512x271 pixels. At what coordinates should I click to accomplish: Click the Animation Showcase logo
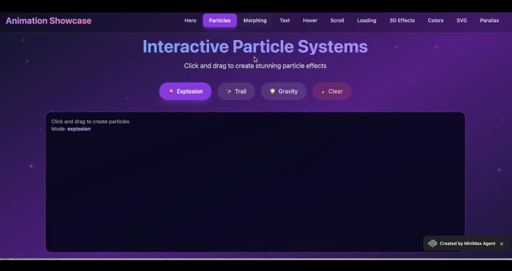tap(48, 21)
